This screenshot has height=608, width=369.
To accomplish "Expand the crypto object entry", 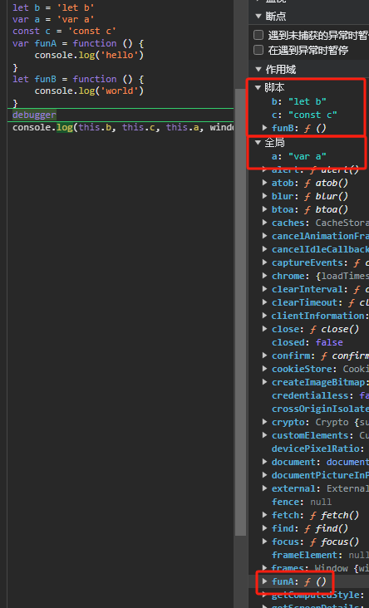I will click(x=264, y=422).
